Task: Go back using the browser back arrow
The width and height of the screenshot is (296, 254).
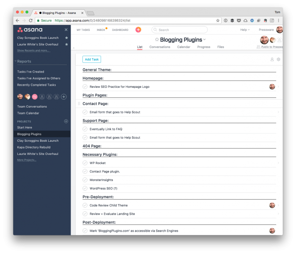Action: (18, 21)
